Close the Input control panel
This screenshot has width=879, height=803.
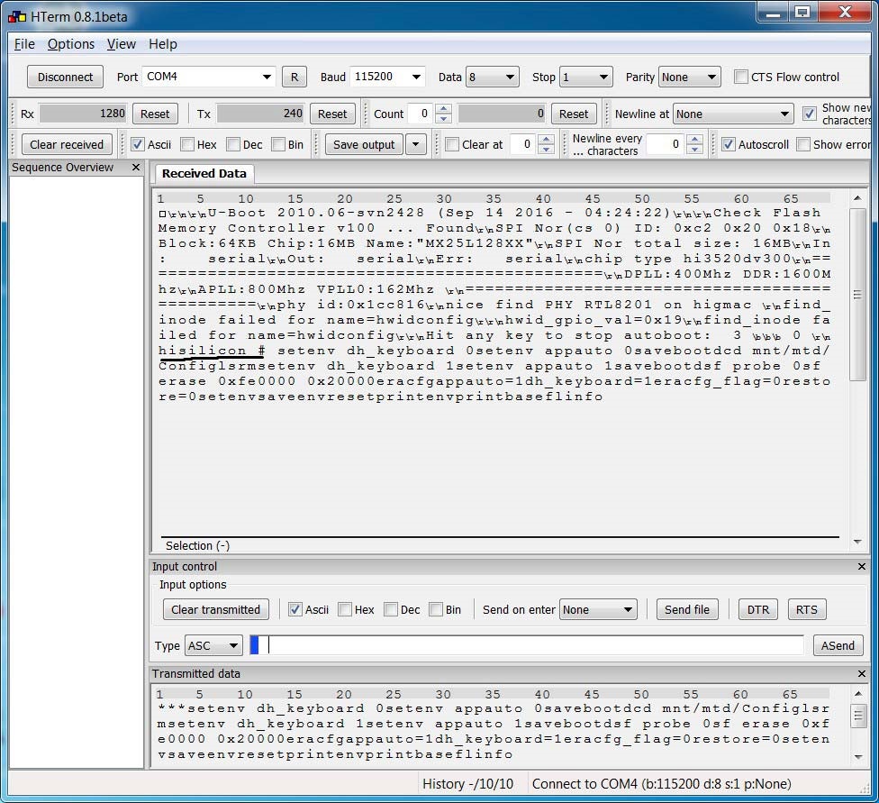862,567
